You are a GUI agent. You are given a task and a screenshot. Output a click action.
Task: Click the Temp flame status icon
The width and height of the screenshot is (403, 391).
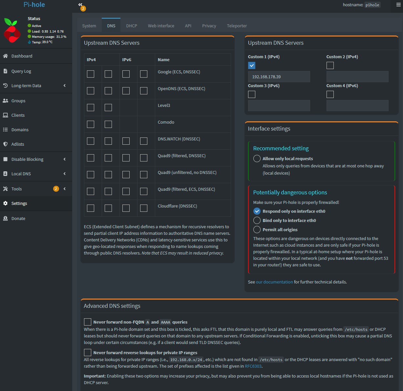click(x=29, y=42)
